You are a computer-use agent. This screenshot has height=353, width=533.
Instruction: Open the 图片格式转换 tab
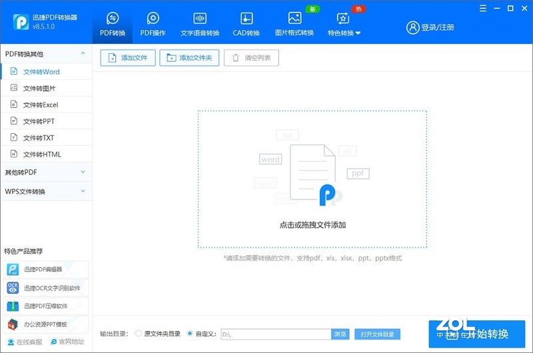tap(294, 24)
